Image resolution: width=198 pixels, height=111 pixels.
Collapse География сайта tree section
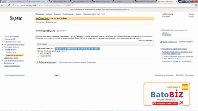point(2,50)
